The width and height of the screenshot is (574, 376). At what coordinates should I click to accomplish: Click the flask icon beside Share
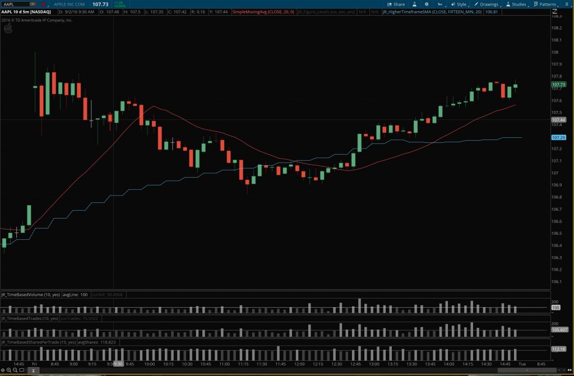click(x=415, y=4)
